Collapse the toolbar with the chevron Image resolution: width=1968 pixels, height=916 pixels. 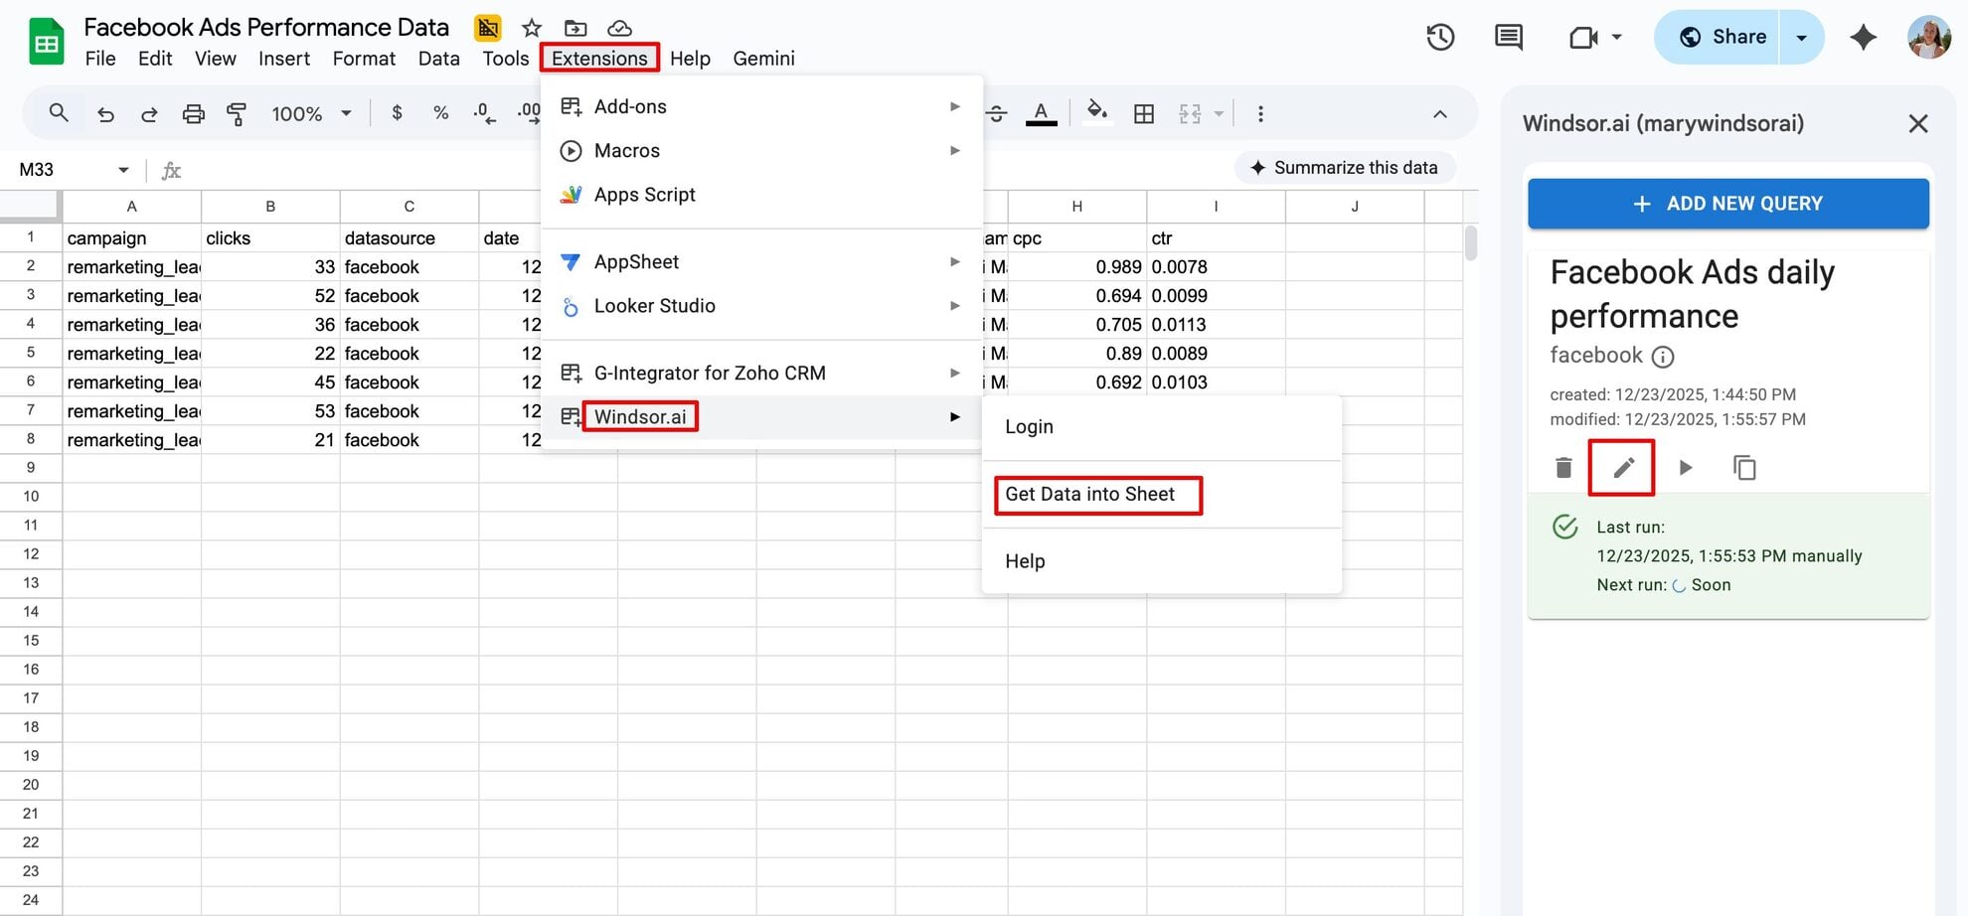pos(1440,113)
